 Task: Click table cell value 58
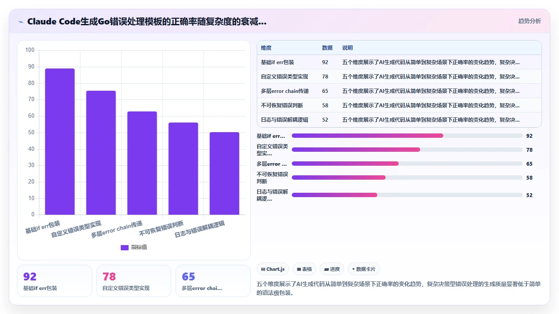coord(325,106)
